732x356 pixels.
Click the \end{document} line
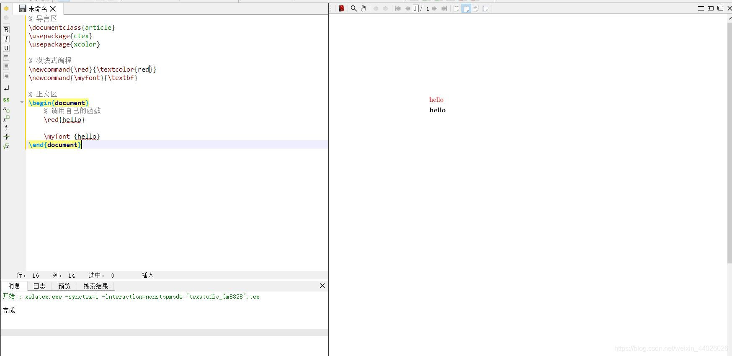54,144
